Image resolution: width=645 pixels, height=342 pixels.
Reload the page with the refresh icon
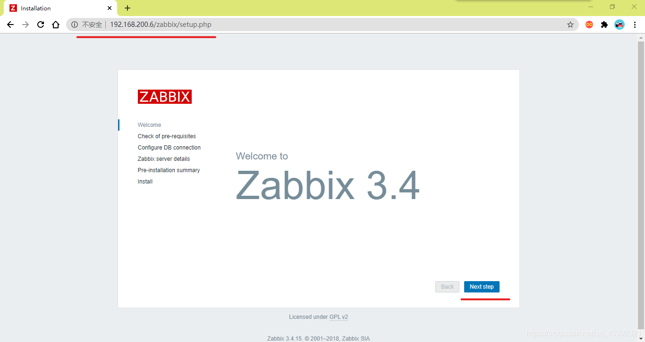click(x=41, y=25)
